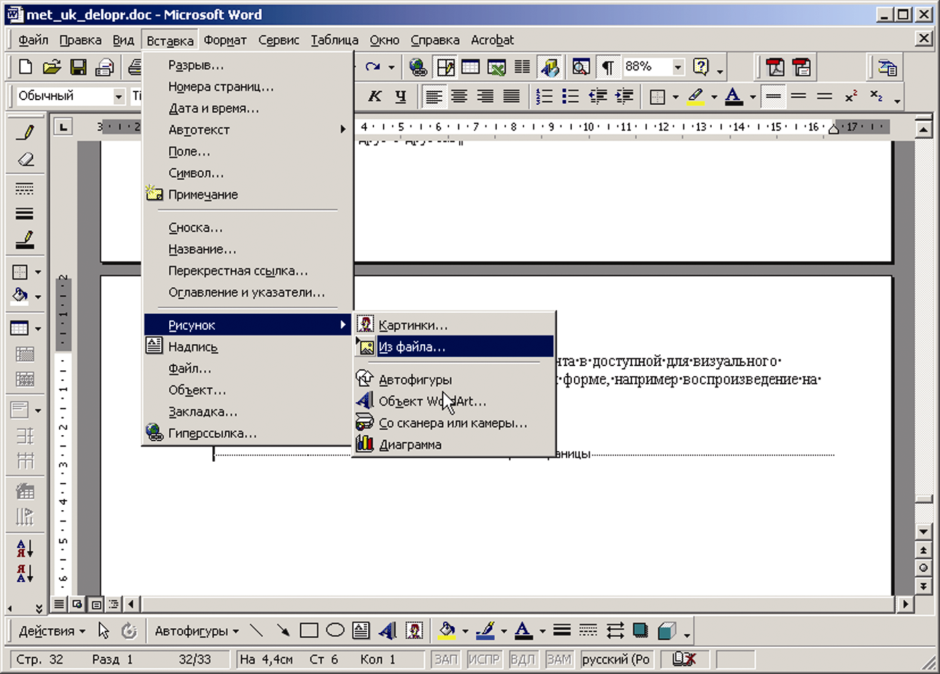The height and width of the screenshot is (674, 940).
Task: Save the document with the floppy icon
Action: (78, 67)
